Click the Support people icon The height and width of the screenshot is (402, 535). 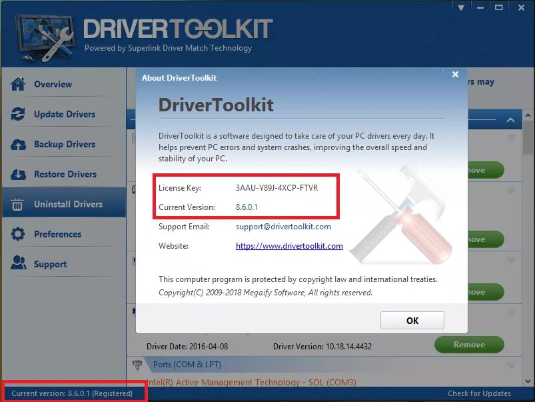(19, 263)
